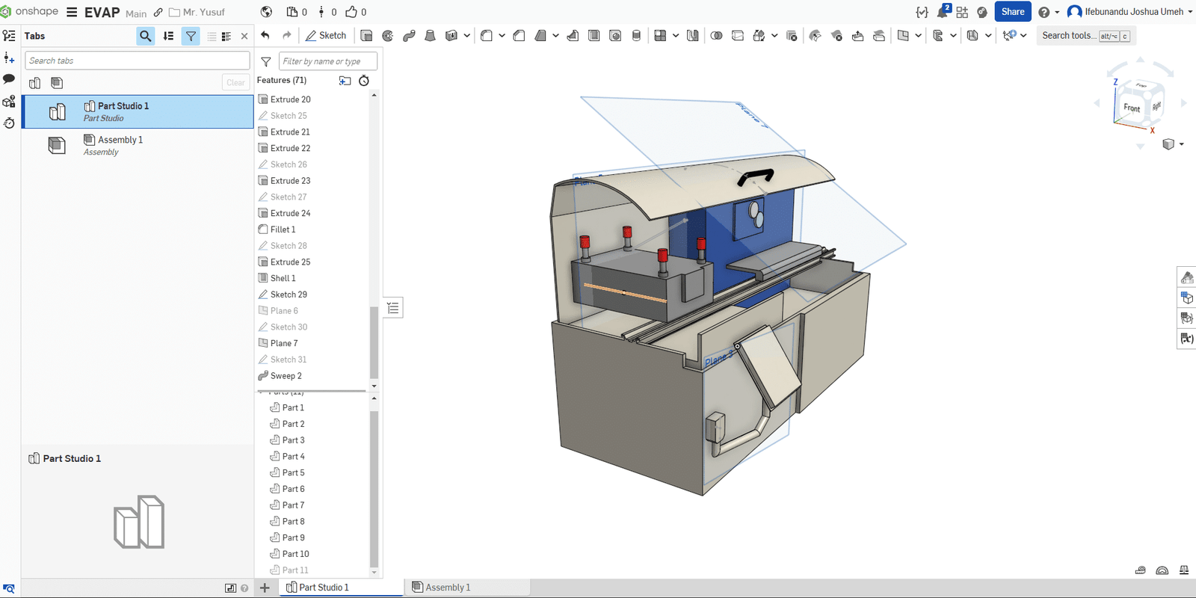Viewport: 1196px width, 598px height.
Task: Choose the Loft tool
Action: click(430, 35)
